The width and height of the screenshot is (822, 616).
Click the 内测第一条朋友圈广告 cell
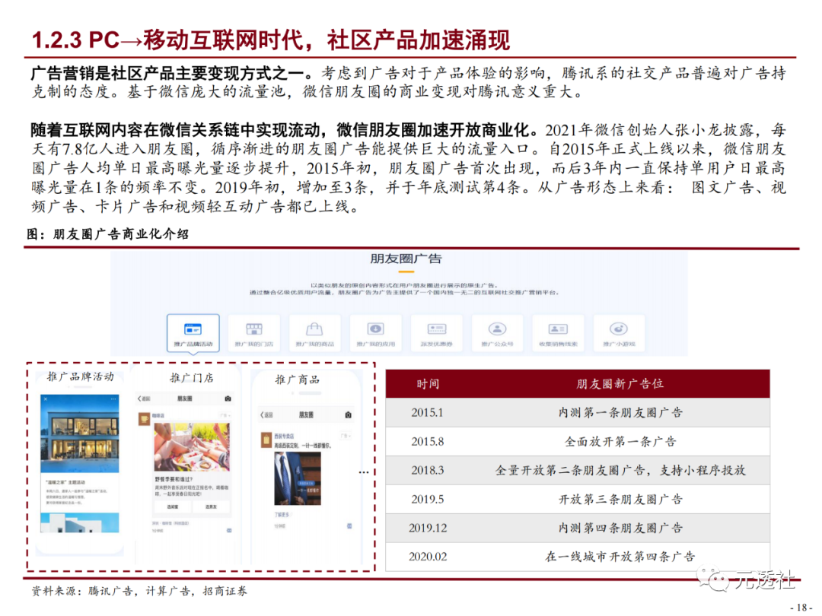(x=620, y=413)
